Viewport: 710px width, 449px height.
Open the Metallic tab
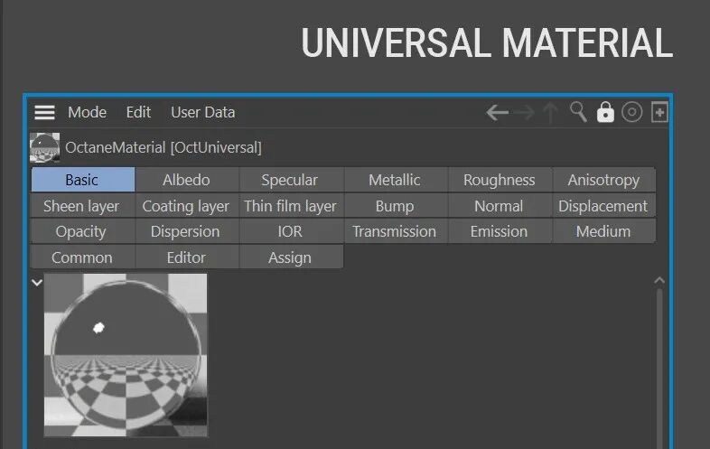click(396, 180)
